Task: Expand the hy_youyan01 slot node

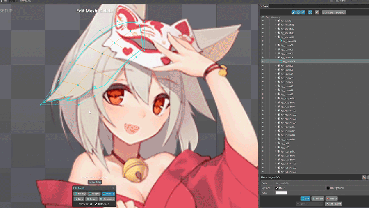Action: [276, 127]
